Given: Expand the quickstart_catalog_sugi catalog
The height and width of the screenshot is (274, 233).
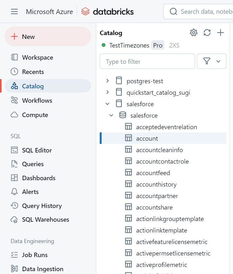Looking at the screenshot, I should pos(107,92).
